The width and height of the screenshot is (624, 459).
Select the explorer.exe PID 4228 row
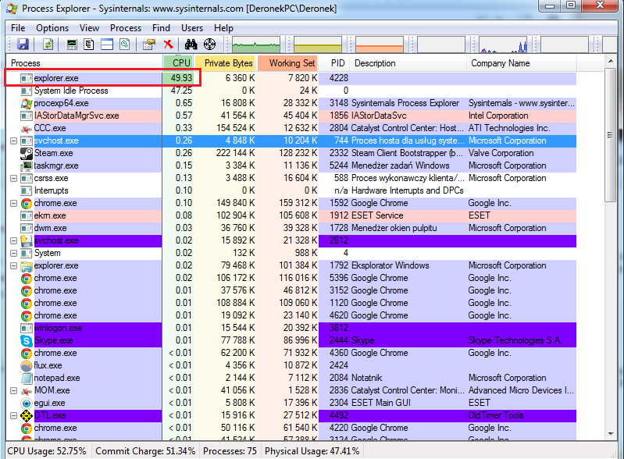[x=291, y=78]
